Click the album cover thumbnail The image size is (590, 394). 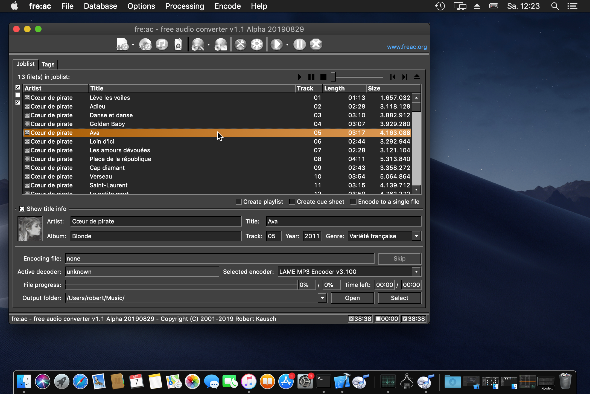pyautogui.click(x=30, y=228)
